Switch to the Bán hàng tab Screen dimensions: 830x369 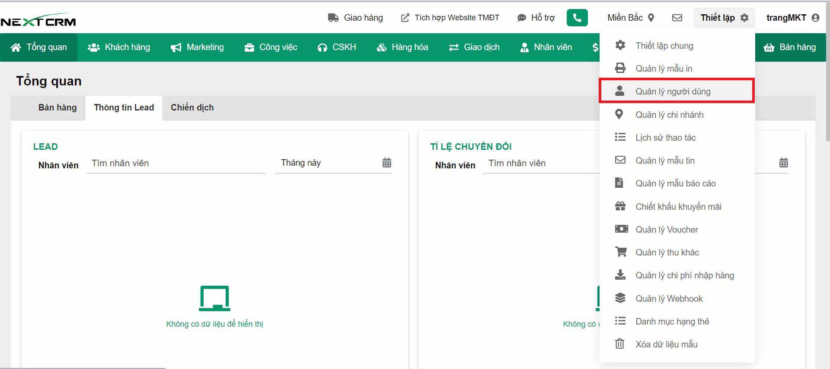(x=57, y=107)
